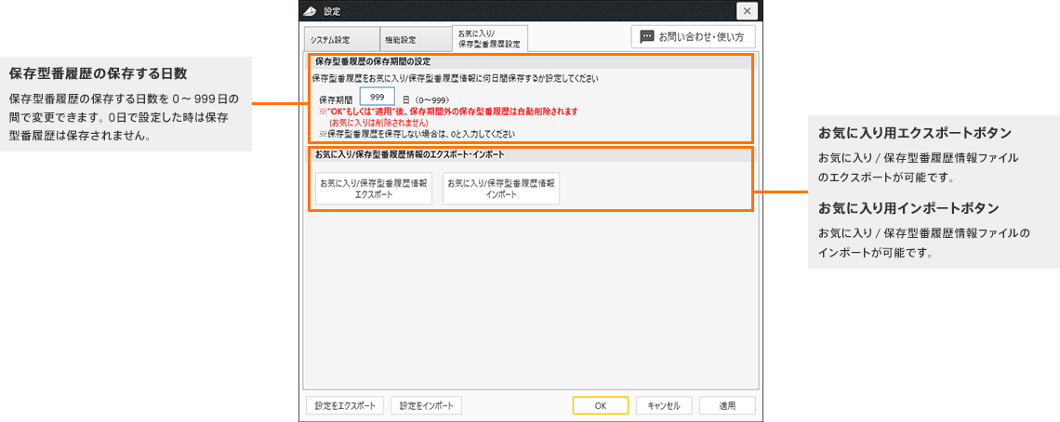This screenshot has width=1060, height=422.
Task: Select the お気に入り/保存型番履歴設定 tab
Action: (490, 38)
